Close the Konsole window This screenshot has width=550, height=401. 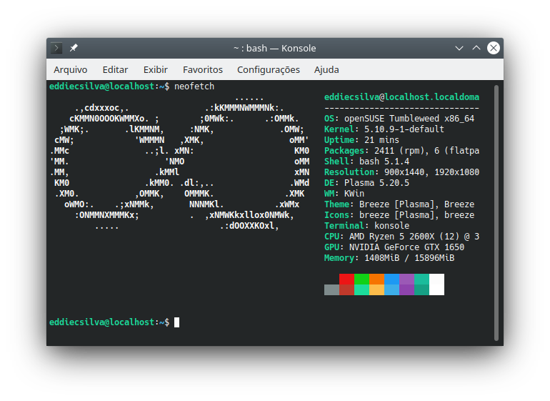tap(493, 48)
